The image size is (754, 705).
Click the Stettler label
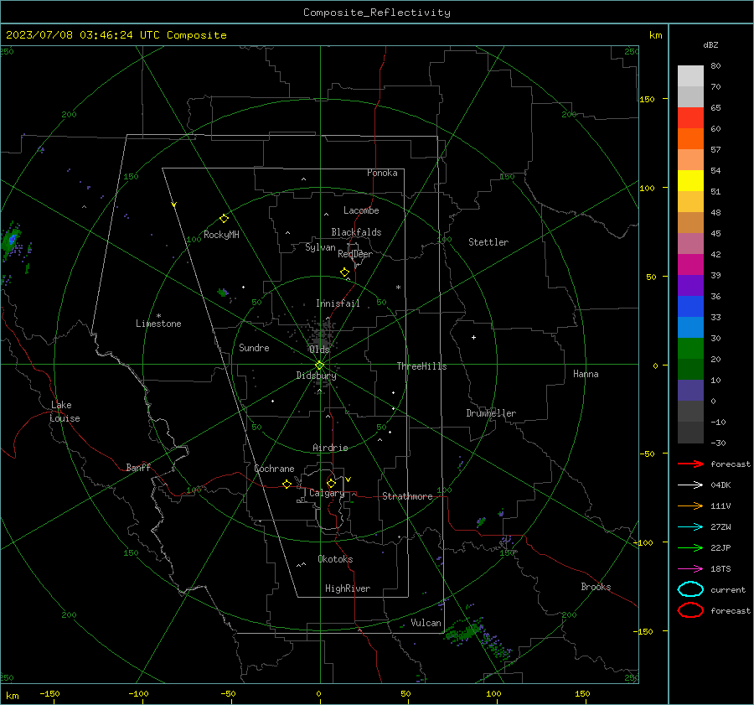(488, 242)
